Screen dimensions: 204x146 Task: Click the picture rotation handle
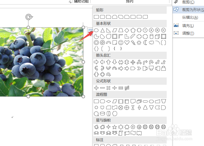coord(29,17)
